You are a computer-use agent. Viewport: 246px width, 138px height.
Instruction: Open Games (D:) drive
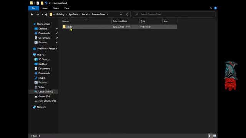tap(44, 96)
